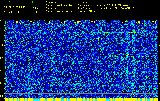Click Maspro FM-3 antenna text

[x=86, y=11]
